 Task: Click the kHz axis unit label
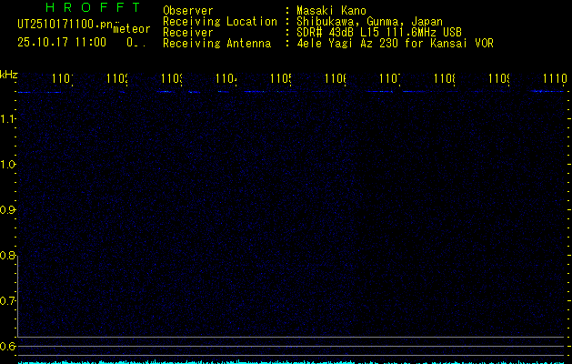(8, 74)
